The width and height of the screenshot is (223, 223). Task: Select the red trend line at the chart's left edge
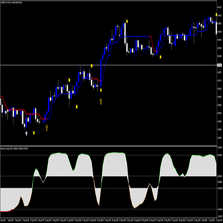4,103
